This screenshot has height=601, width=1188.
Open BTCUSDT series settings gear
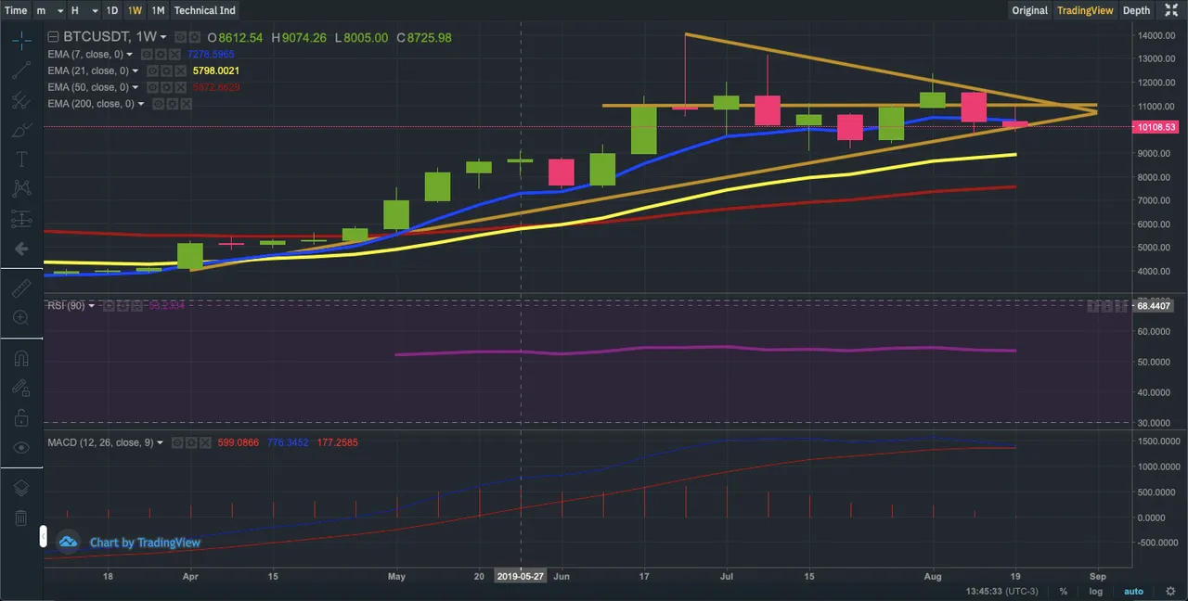pos(195,37)
